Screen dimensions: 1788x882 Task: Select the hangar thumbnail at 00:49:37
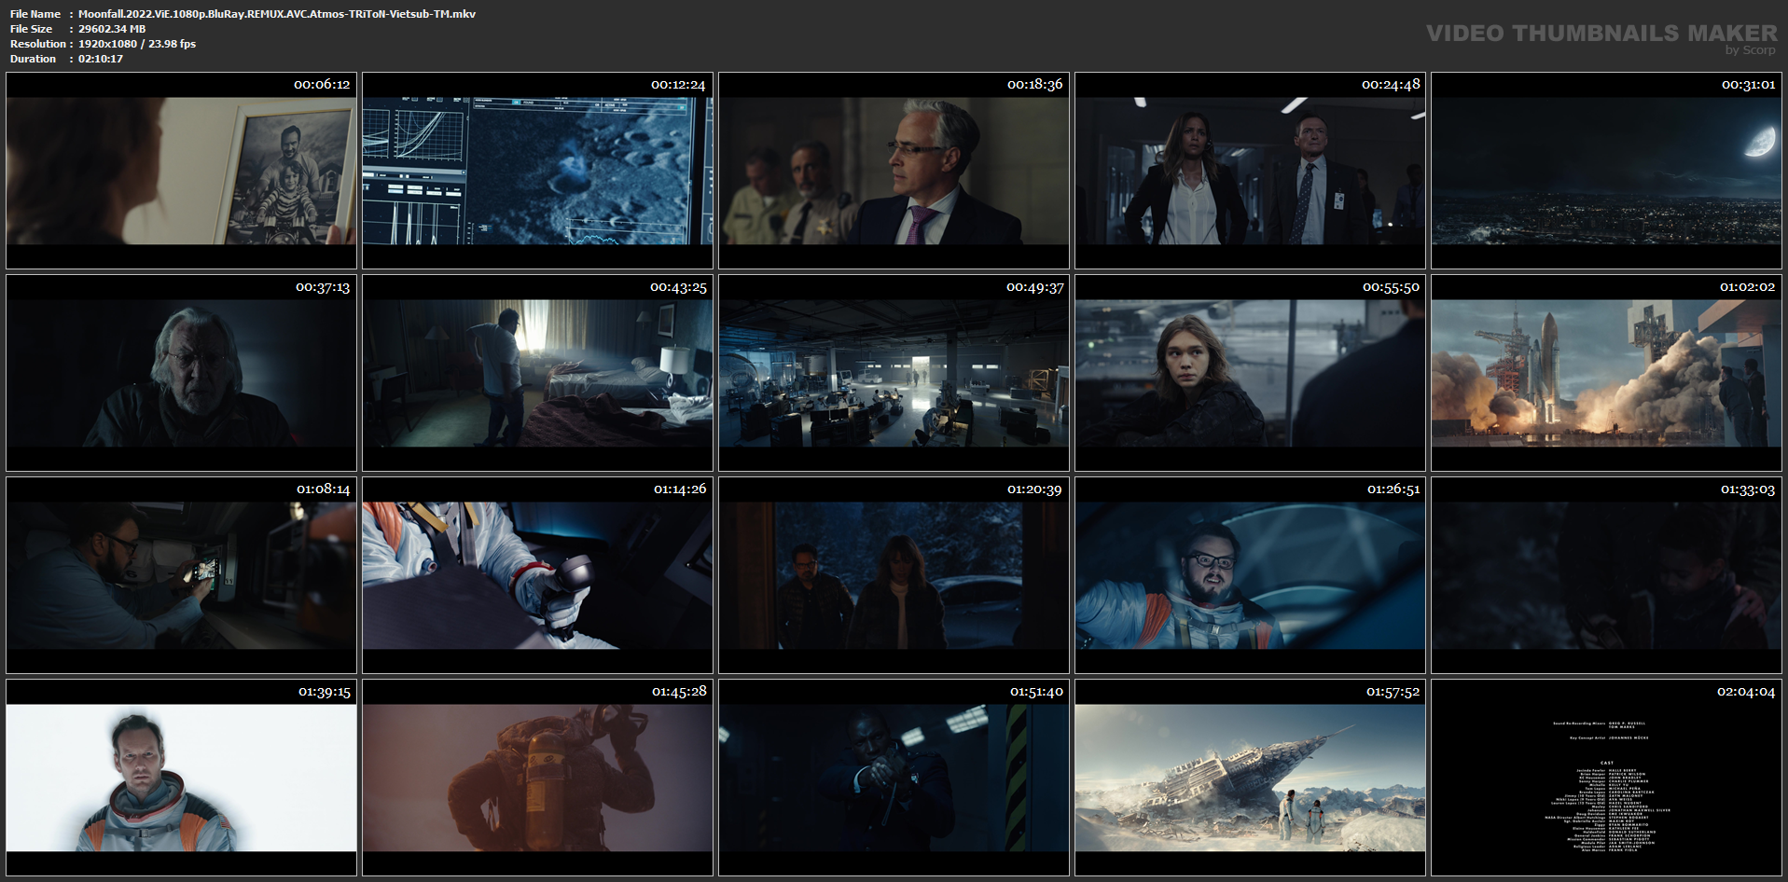pyautogui.click(x=894, y=373)
